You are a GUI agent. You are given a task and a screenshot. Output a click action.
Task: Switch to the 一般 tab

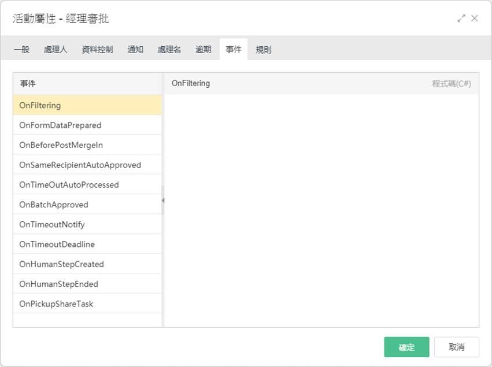21,50
